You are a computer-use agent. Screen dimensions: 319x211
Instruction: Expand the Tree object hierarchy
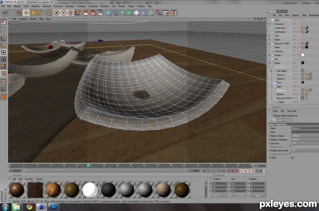(x=270, y=36)
